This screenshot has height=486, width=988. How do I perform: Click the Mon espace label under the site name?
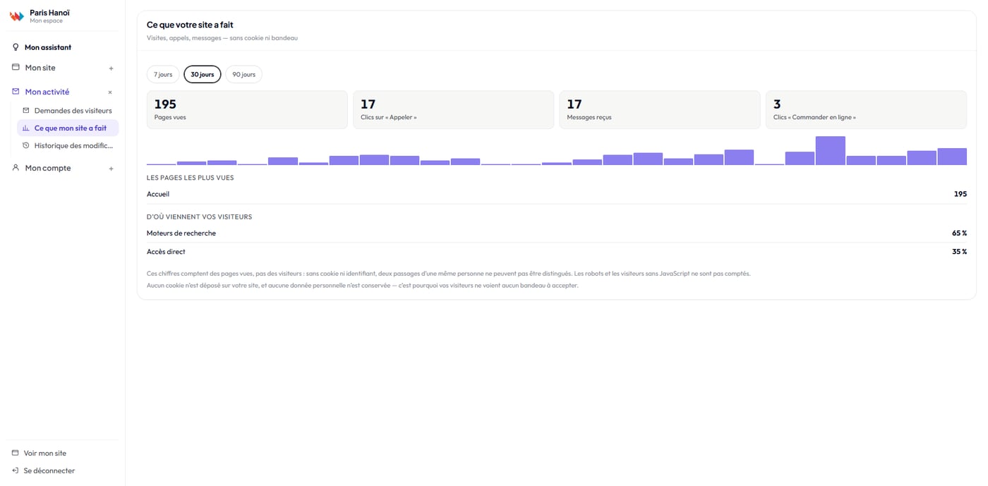(46, 21)
